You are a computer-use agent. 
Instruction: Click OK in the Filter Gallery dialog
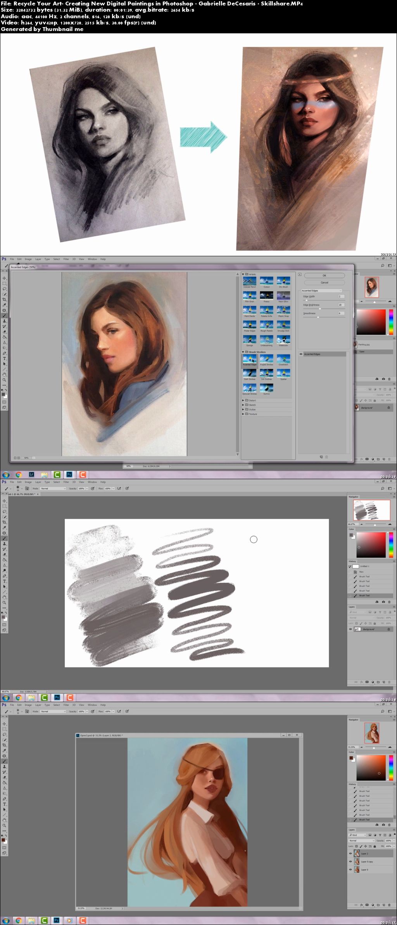(x=325, y=276)
